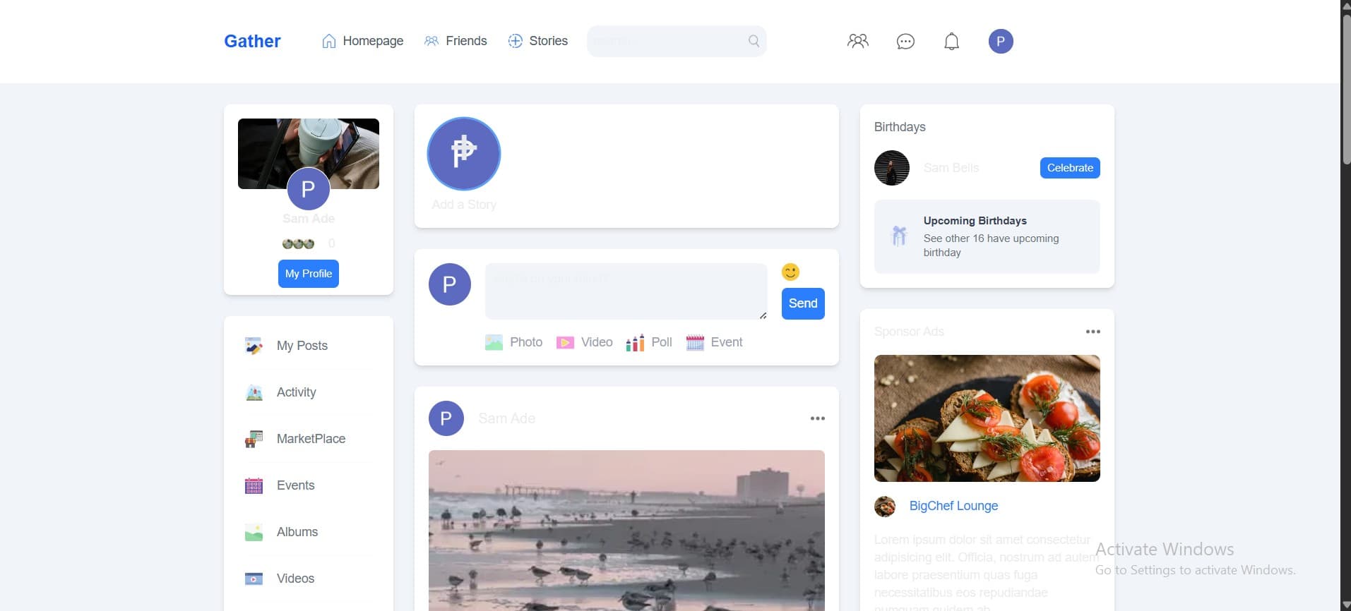Open the messages chat bubble icon
Image resolution: width=1351 pixels, height=611 pixels.
(905, 42)
